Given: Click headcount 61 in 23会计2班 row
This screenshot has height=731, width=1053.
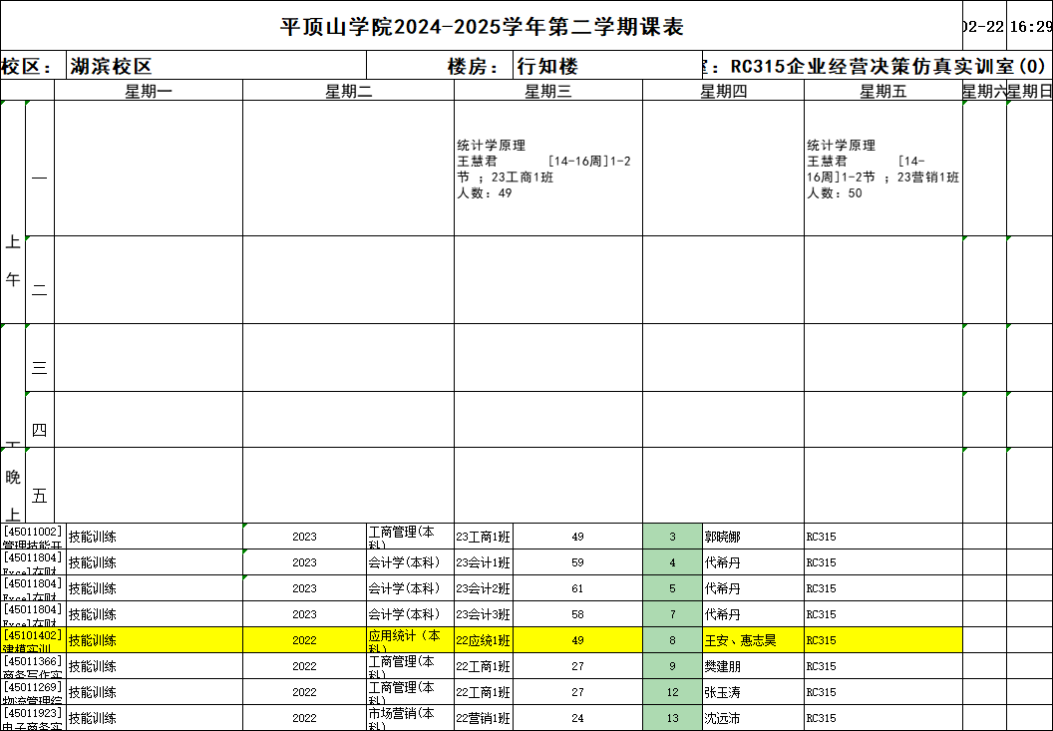Looking at the screenshot, I should point(577,588).
